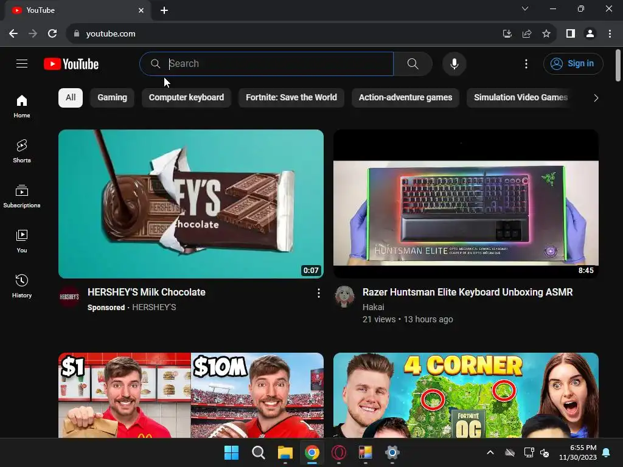This screenshot has width=623, height=467.
Task: Click the magnifier search submit button
Action: coord(413,63)
